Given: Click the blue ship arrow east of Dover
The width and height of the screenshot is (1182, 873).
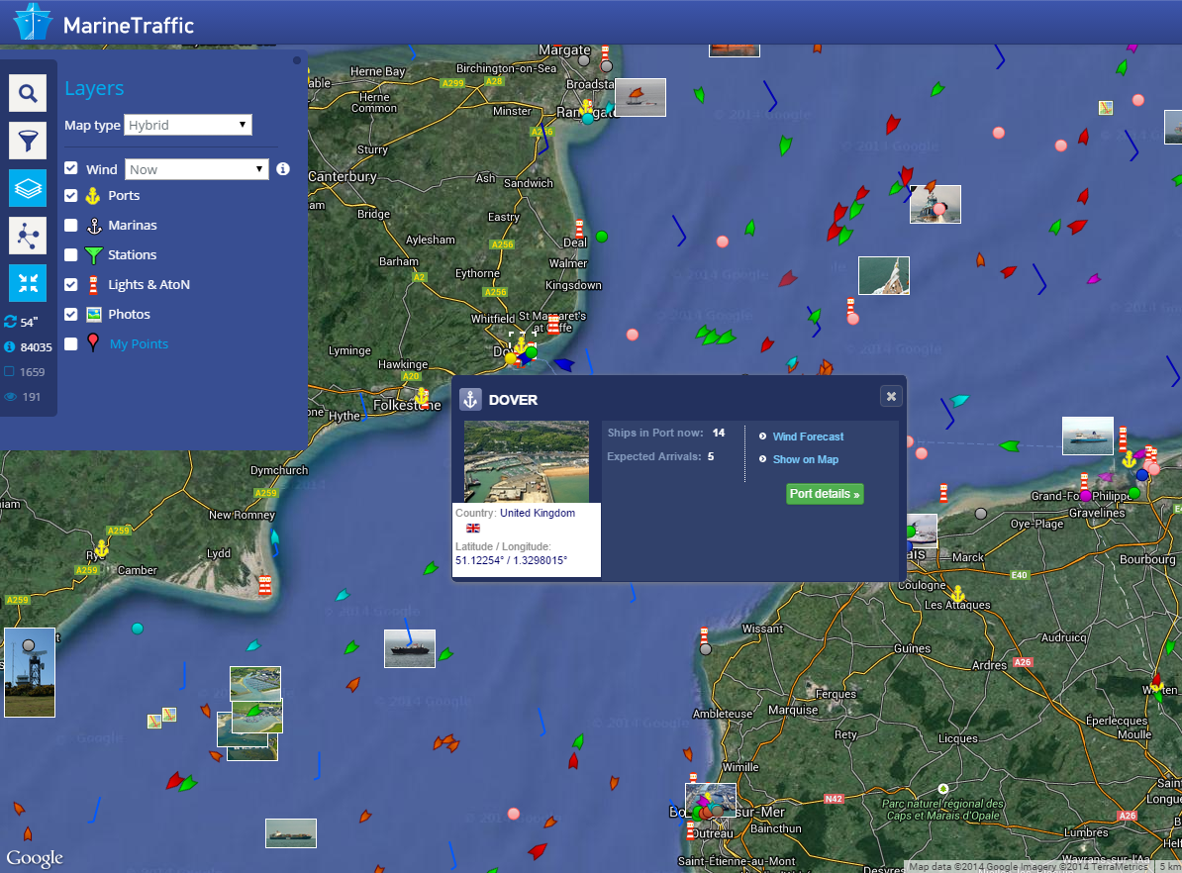Looking at the screenshot, I should coord(564,365).
